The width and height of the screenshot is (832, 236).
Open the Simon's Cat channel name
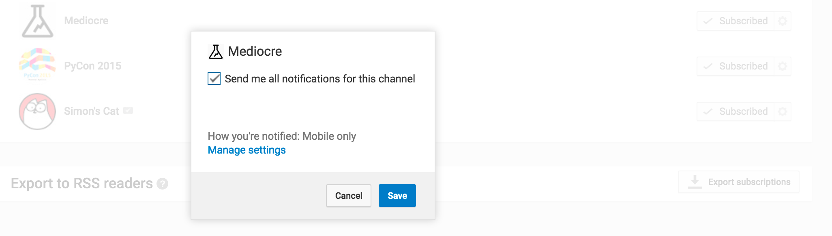click(91, 111)
